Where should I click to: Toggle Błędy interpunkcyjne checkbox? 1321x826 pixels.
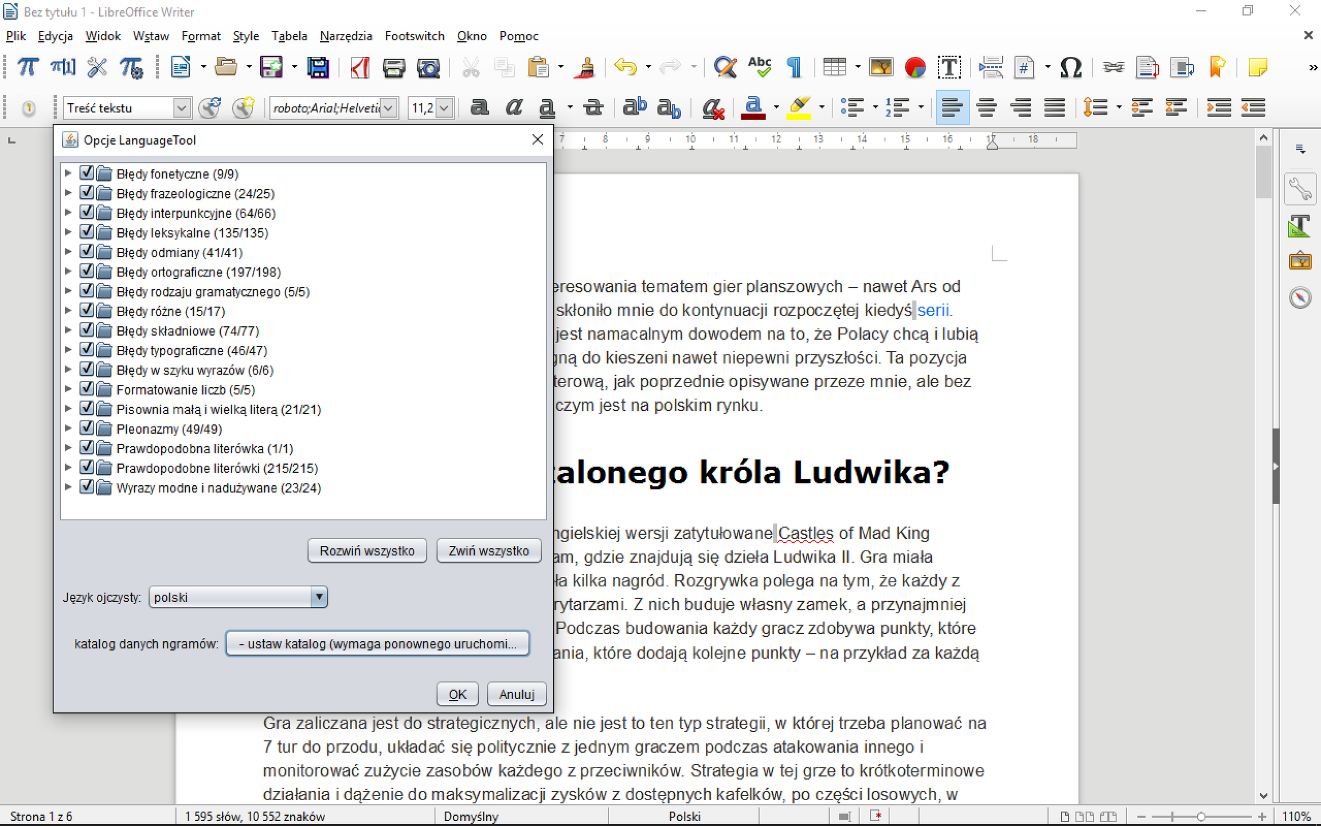pyautogui.click(x=87, y=212)
